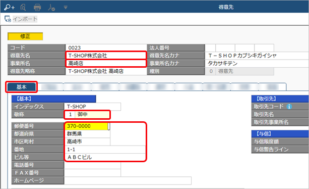Image resolution: width=309 pixels, height=189 pixels.
Task: Click the printer icon in toolbar
Action: (x=37, y=8)
